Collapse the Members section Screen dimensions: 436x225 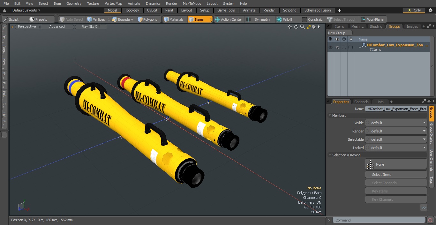[330, 116]
